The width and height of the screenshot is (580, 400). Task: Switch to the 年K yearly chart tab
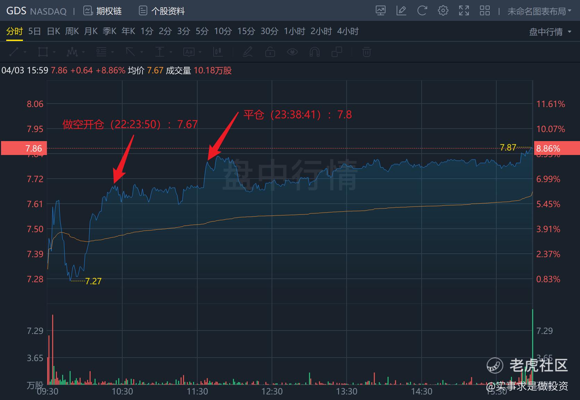pyautogui.click(x=129, y=32)
